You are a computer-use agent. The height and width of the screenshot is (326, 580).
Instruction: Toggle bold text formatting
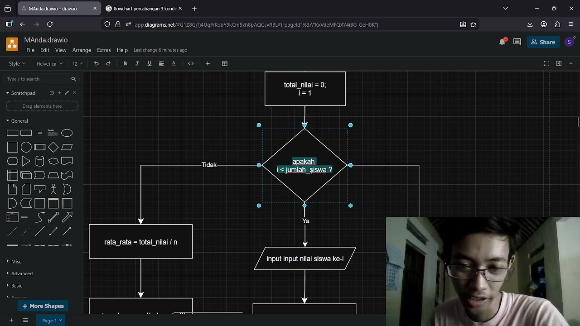pyautogui.click(x=125, y=63)
